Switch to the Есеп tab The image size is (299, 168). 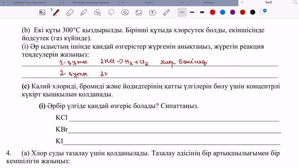tap(149, 3)
